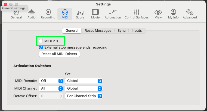Switch to the Sync tab

(x=122, y=31)
